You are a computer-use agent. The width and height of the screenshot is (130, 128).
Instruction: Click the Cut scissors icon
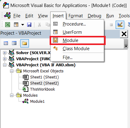(39, 25)
